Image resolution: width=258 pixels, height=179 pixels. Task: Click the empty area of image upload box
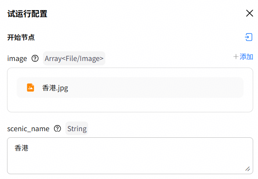pyautogui.click(x=130, y=105)
